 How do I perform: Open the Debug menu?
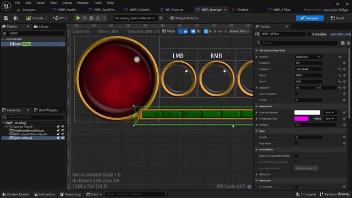(67, 3)
